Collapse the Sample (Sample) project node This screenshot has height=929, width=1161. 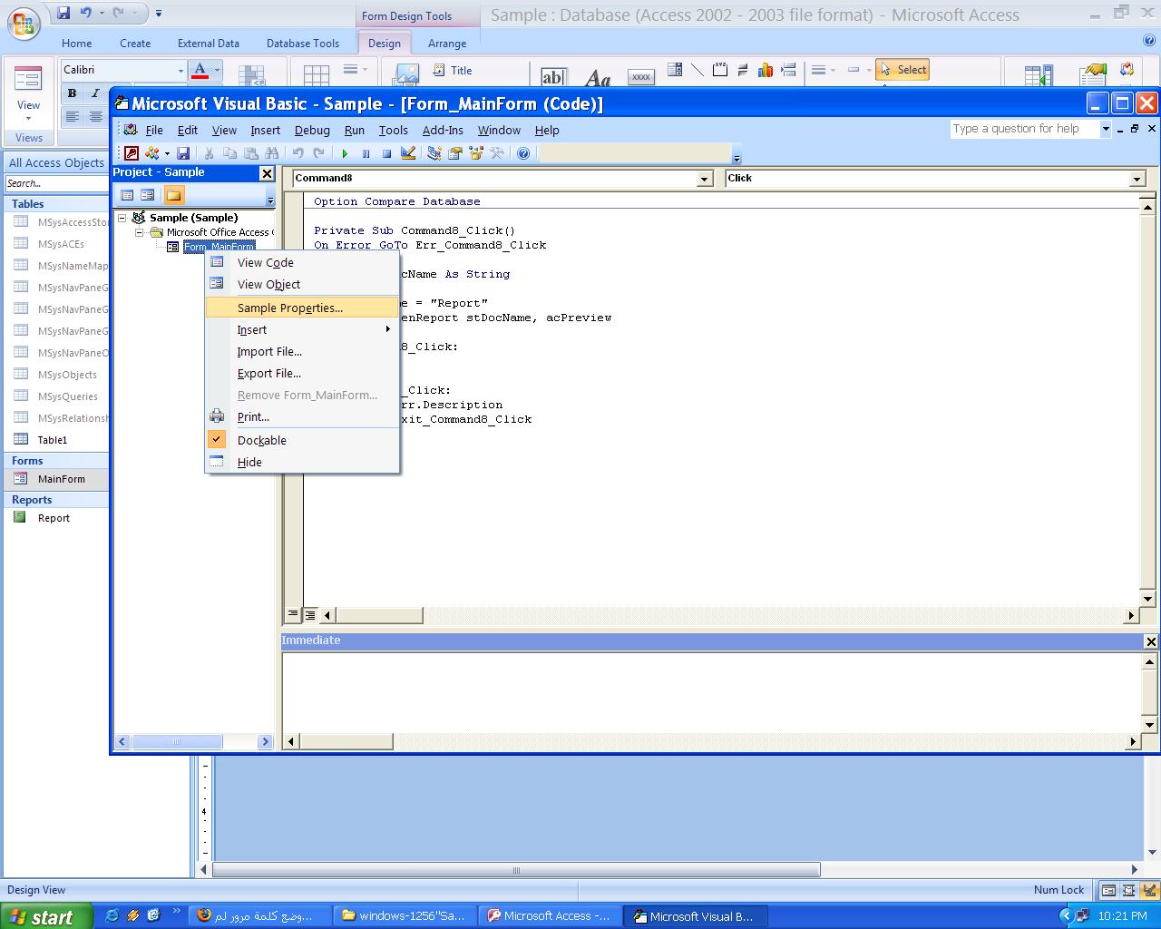122,218
